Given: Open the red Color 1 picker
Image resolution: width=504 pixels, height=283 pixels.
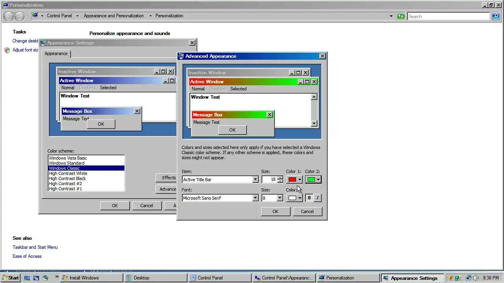Looking at the screenshot, I should (x=295, y=180).
